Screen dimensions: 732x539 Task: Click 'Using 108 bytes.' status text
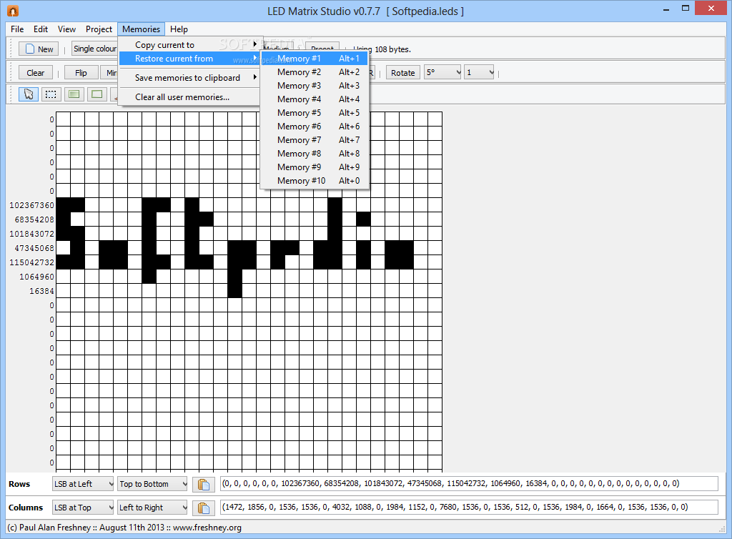pos(382,49)
